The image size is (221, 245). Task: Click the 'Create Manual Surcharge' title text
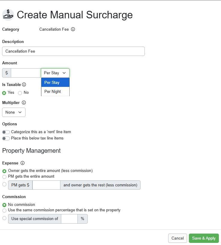(x=75, y=15)
